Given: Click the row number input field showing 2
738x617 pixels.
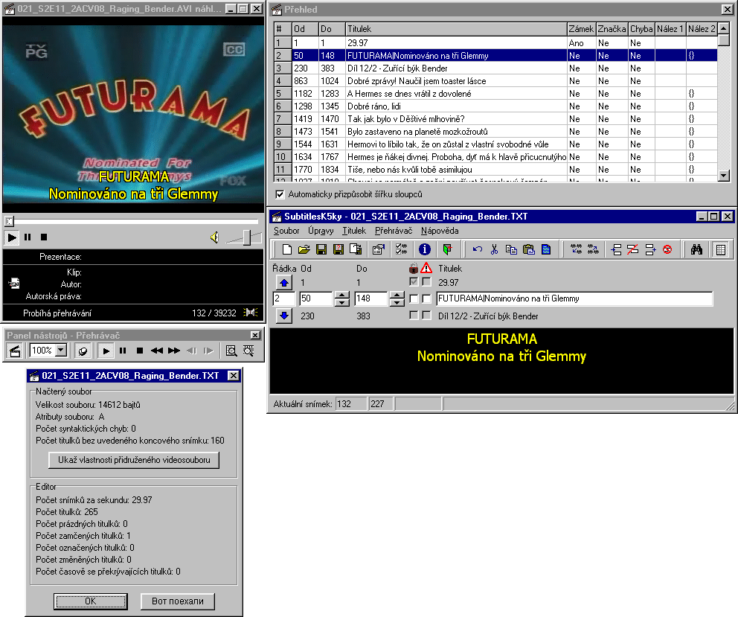Looking at the screenshot, I should click(284, 298).
